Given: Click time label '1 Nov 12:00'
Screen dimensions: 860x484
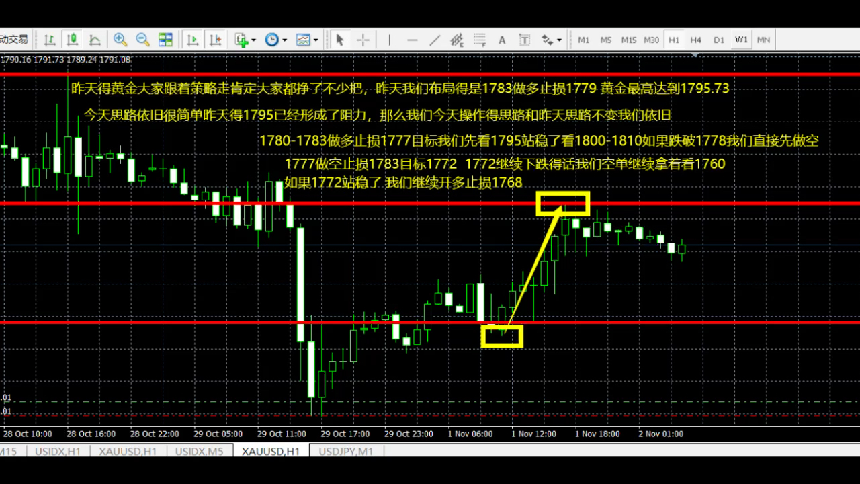Looking at the screenshot, I should (533, 434).
